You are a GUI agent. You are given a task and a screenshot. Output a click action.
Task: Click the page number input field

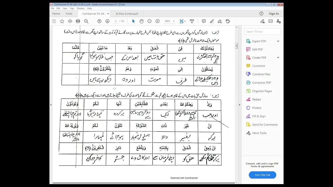click(116, 21)
